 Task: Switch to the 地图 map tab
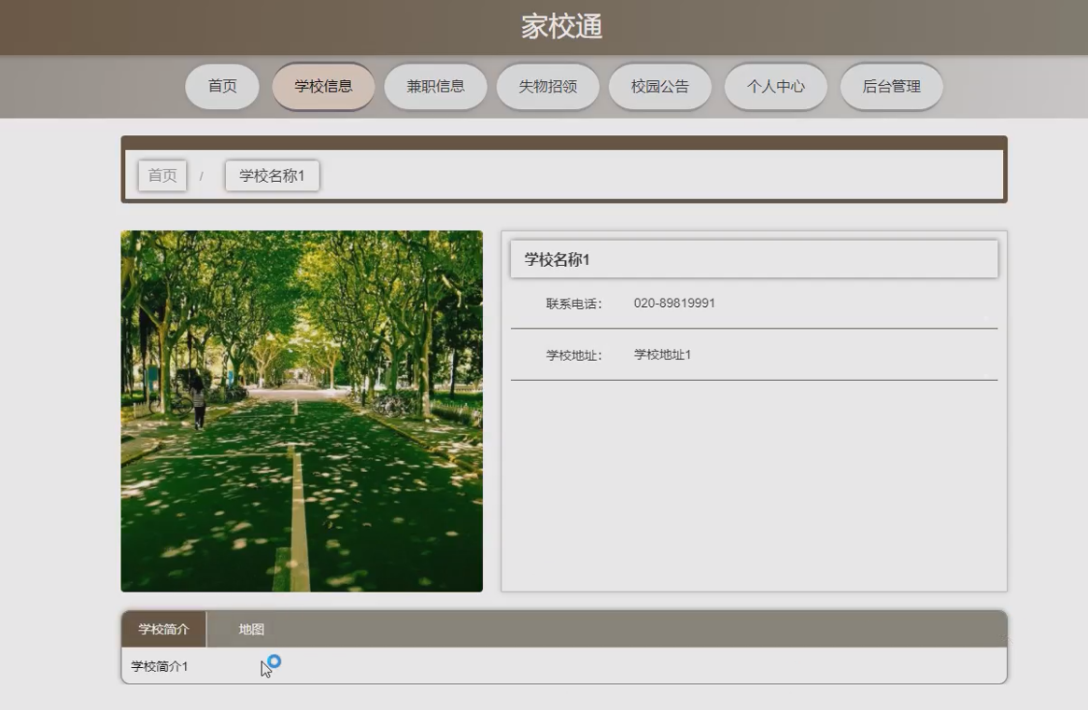(x=250, y=629)
